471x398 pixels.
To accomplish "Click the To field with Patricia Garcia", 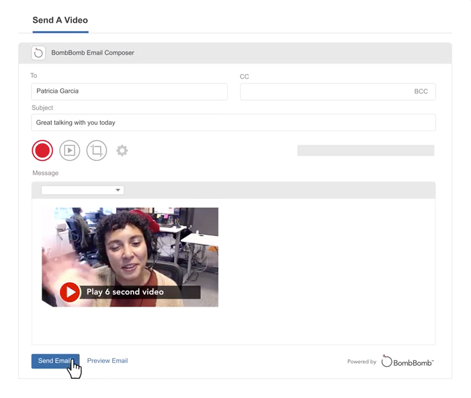I will coord(130,91).
